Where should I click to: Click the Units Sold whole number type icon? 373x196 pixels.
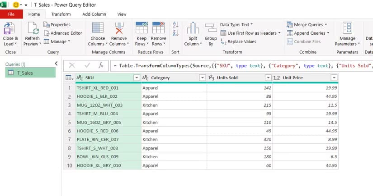pyautogui.click(x=211, y=78)
